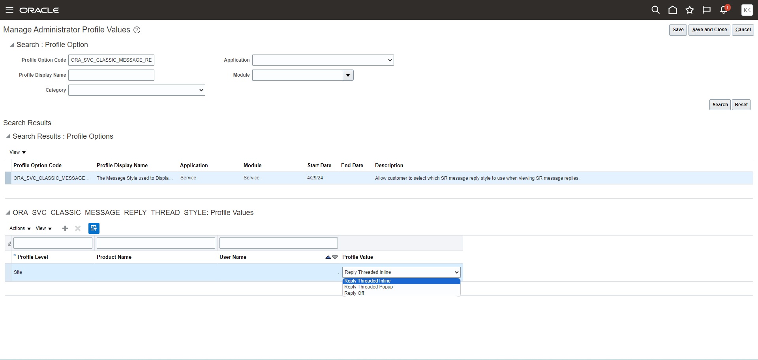The width and height of the screenshot is (758, 360).
Task: Open Favorites star icon
Action: [690, 10]
